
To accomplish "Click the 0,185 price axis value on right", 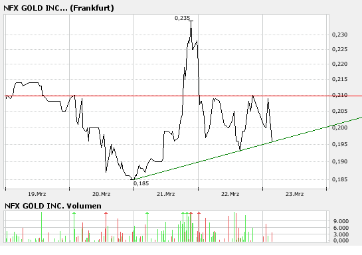I will click(339, 179).
